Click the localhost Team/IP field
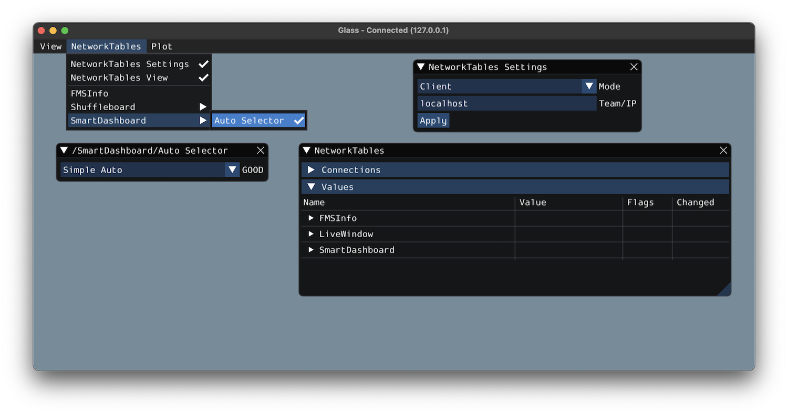 click(x=506, y=103)
